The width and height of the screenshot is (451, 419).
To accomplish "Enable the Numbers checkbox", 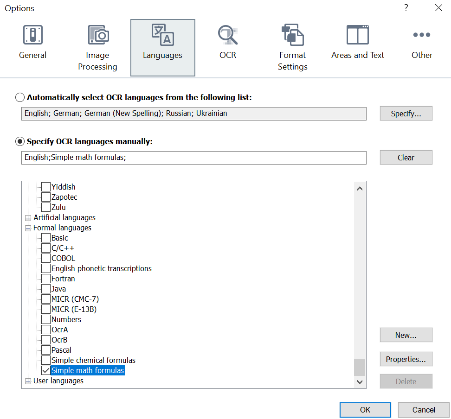I will pyautogui.click(x=46, y=319).
